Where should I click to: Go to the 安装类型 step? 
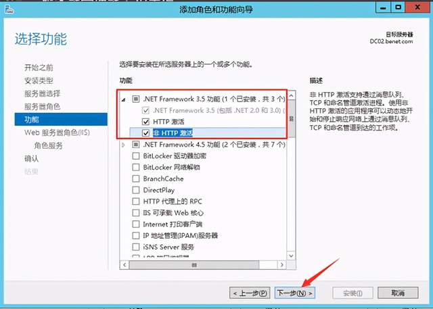click(x=39, y=80)
